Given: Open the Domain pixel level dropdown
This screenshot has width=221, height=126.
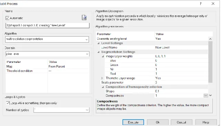Looking at the screenshot, I should pos(87,54).
